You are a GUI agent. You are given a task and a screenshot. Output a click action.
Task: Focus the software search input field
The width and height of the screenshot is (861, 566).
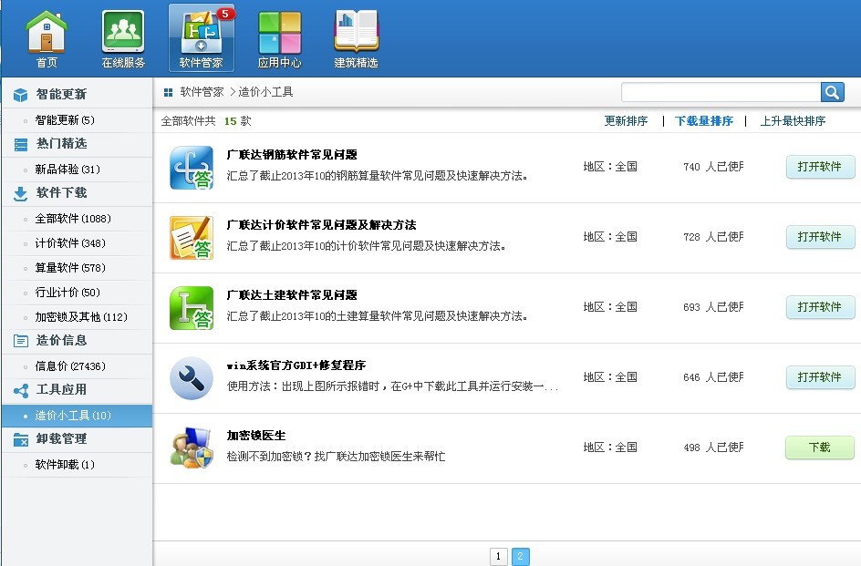[721, 92]
